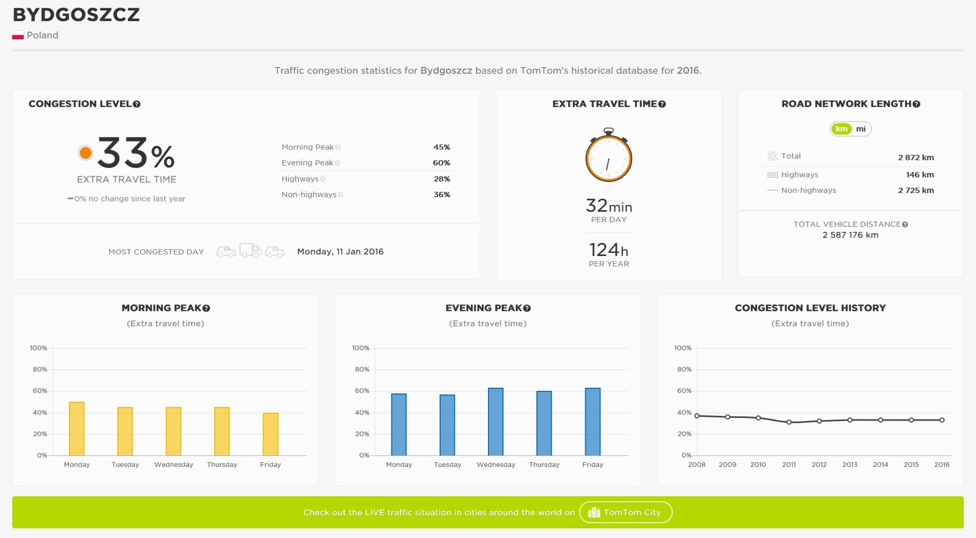This screenshot has width=976, height=538.
Task: Click the Poland flag icon
Action: (18, 36)
